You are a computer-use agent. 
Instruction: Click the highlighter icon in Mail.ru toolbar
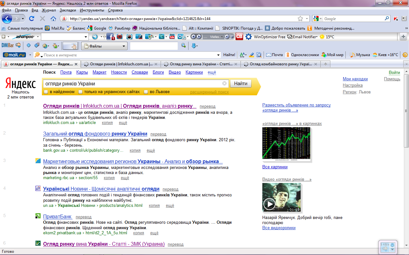(x=251, y=55)
